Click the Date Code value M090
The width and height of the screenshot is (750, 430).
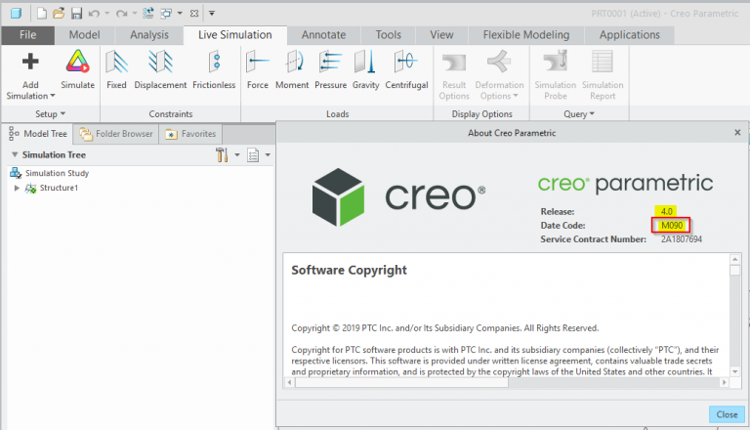click(672, 225)
